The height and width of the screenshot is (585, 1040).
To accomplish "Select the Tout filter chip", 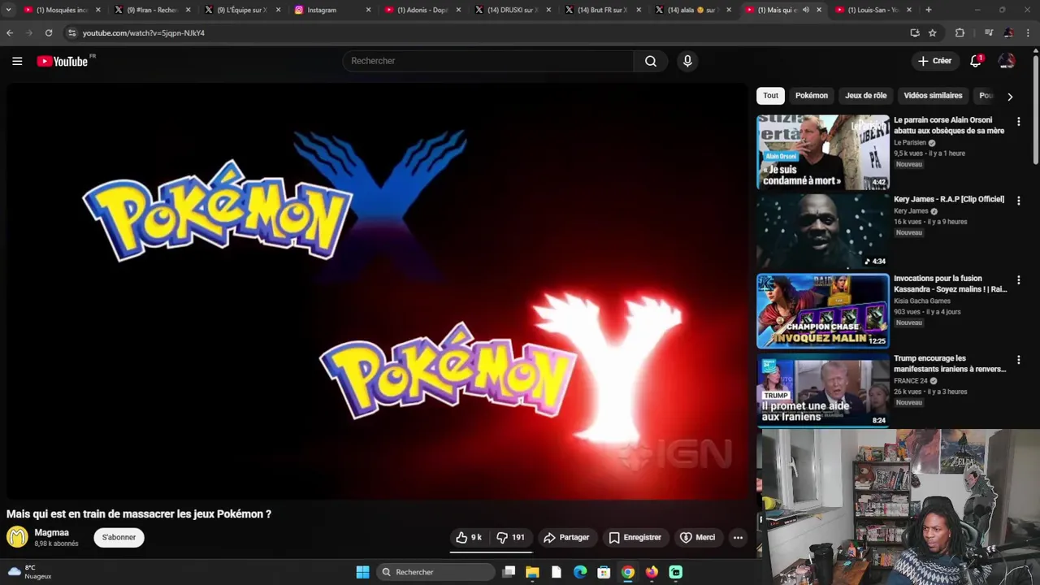I will click(x=770, y=95).
